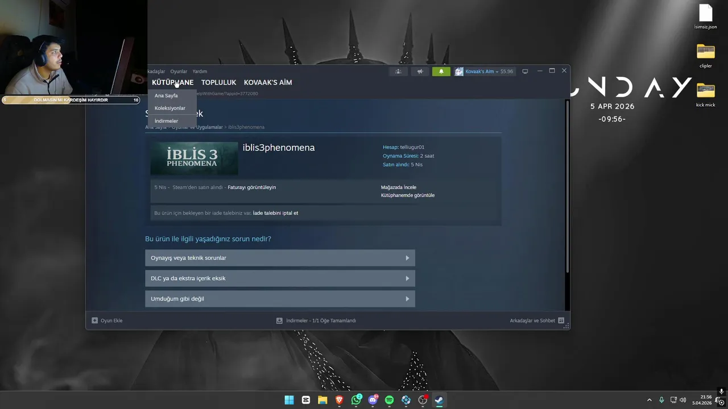Open İndirmeler 1/1 Öğe Tamamlandı status
The image size is (728, 409).
(321, 320)
